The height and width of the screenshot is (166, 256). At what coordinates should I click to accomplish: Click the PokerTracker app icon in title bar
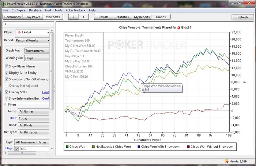pyautogui.click(x=3, y=4)
